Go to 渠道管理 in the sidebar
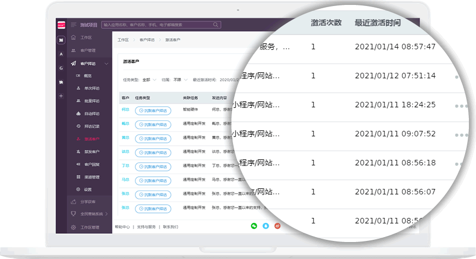The image size is (476, 259). (91, 177)
